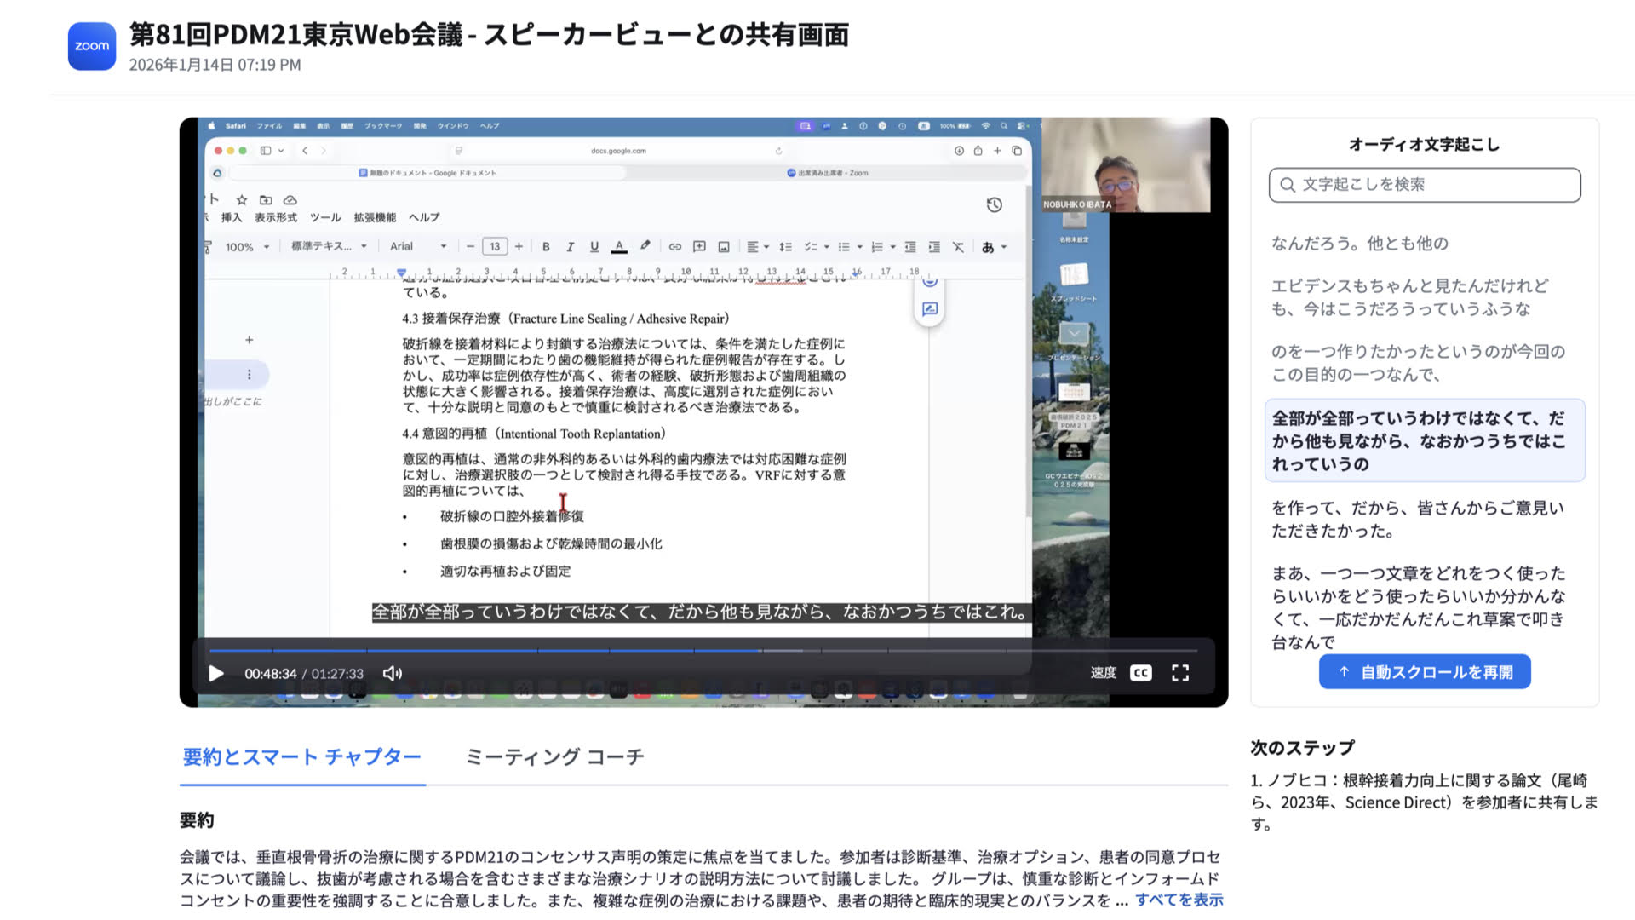Viewport: 1635px width, 920px height.
Task: Click the insert link icon
Action: click(x=675, y=247)
